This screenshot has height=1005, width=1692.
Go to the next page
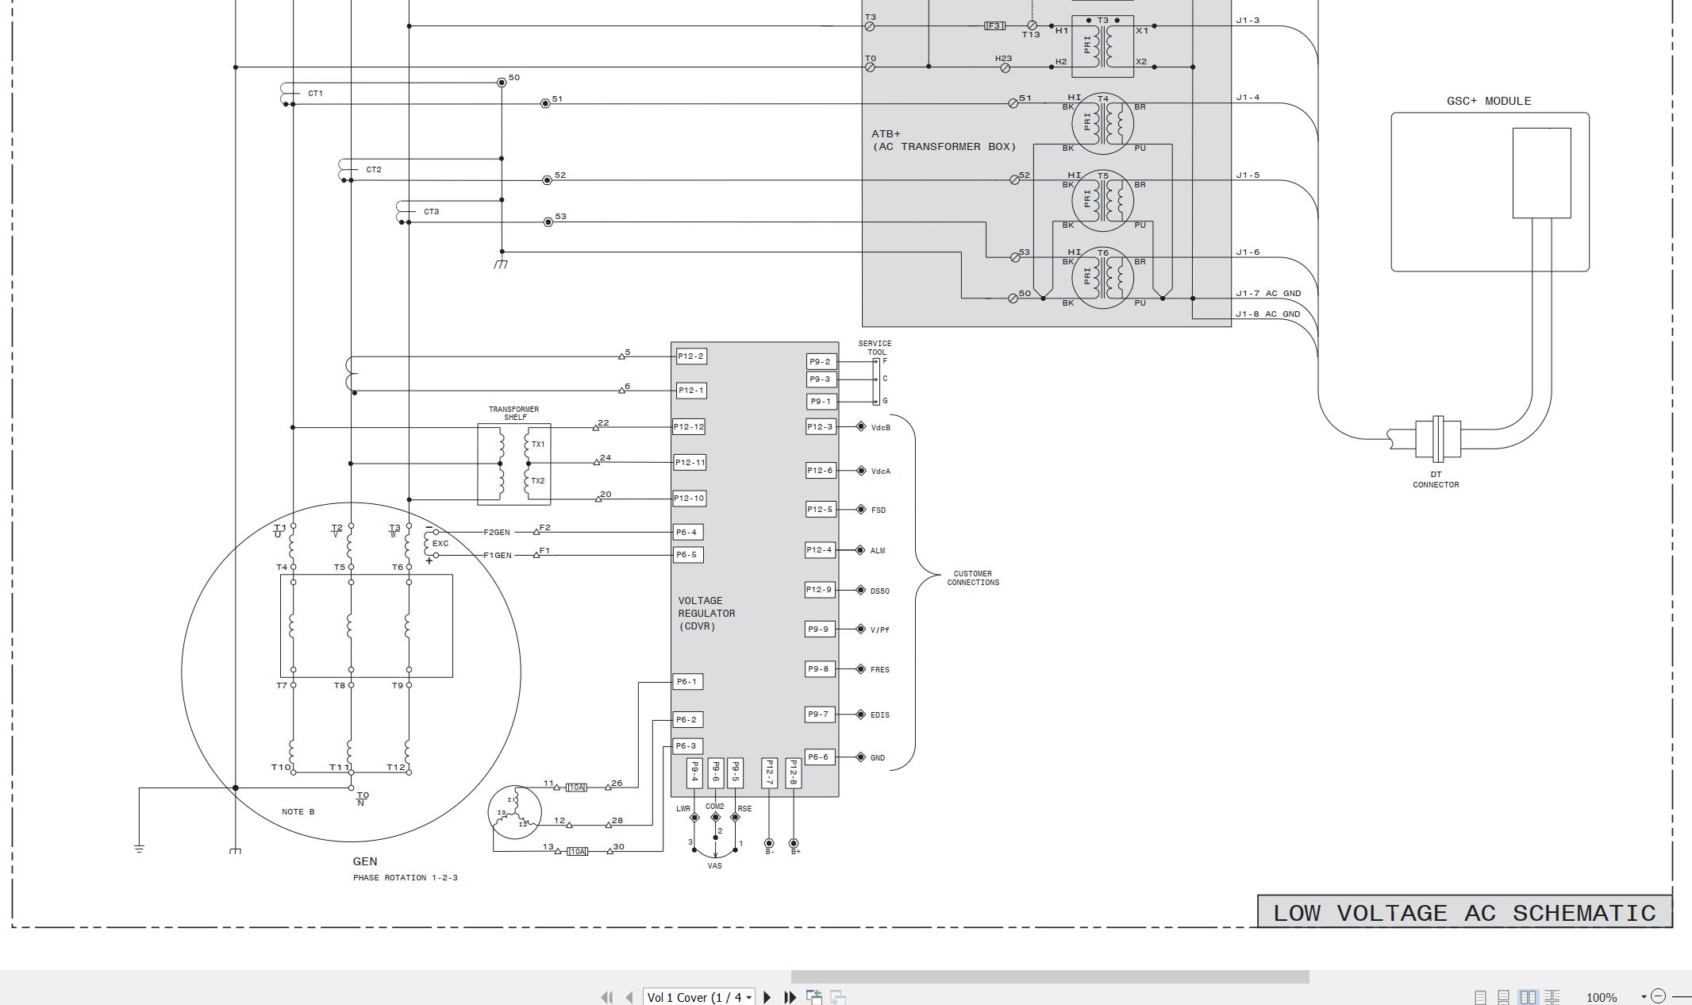(x=767, y=997)
